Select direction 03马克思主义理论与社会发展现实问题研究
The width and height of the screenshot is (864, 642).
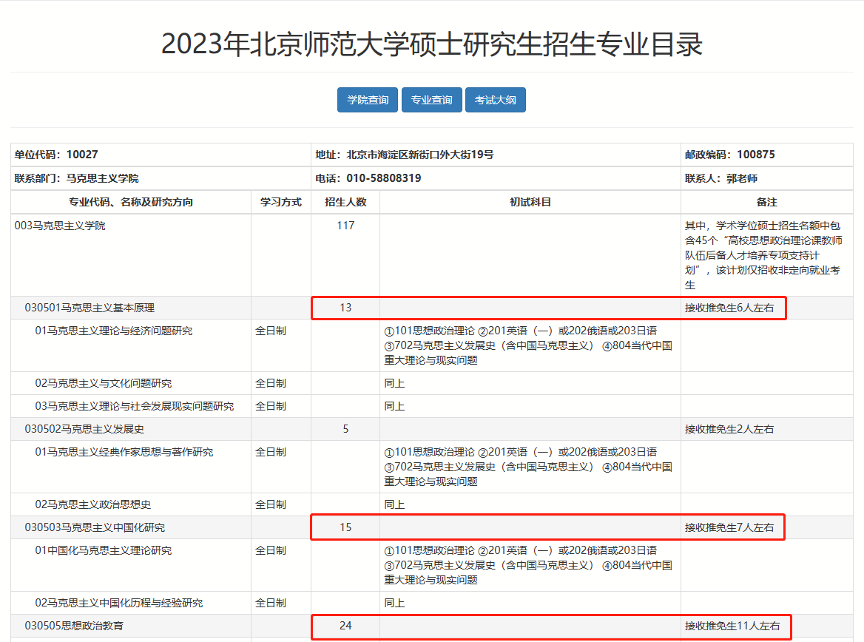(135, 406)
